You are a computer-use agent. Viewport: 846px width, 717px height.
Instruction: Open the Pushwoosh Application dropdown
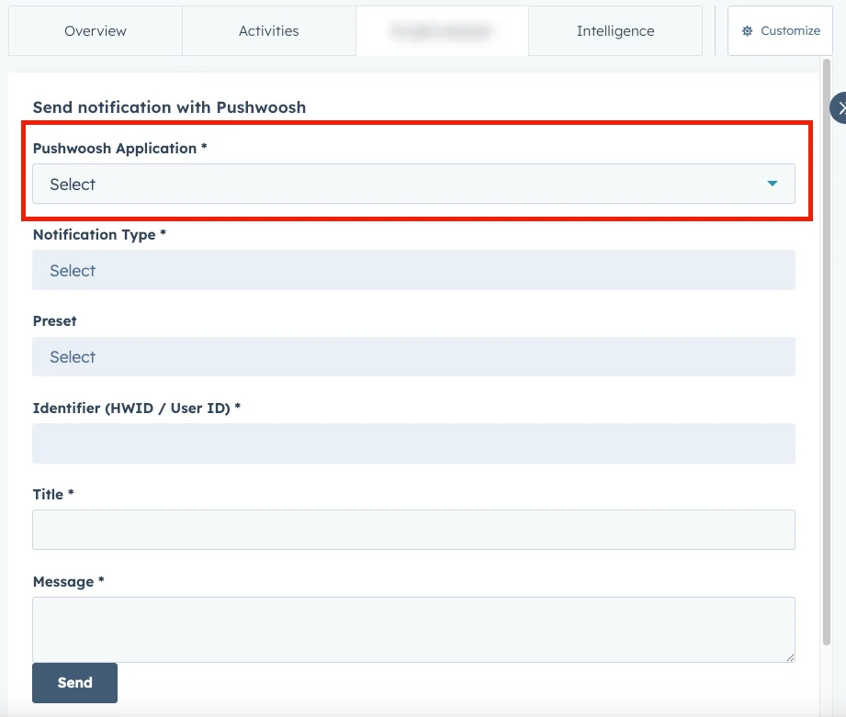413,184
